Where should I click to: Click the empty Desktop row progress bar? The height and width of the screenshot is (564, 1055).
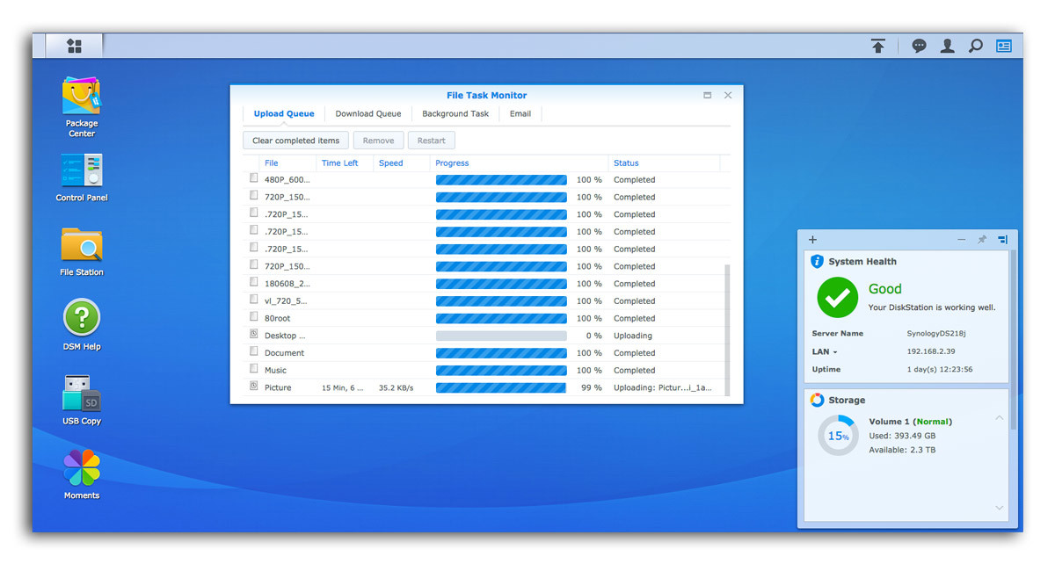tap(501, 336)
